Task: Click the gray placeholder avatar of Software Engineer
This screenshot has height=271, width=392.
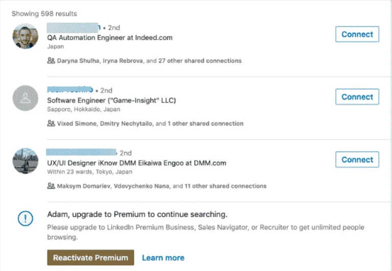Action: tap(25, 98)
